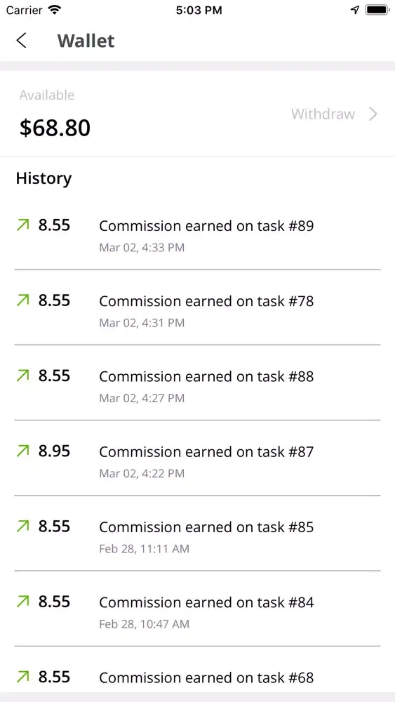
Task: Open Commission earned on task #78 entry
Action: pos(197,307)
